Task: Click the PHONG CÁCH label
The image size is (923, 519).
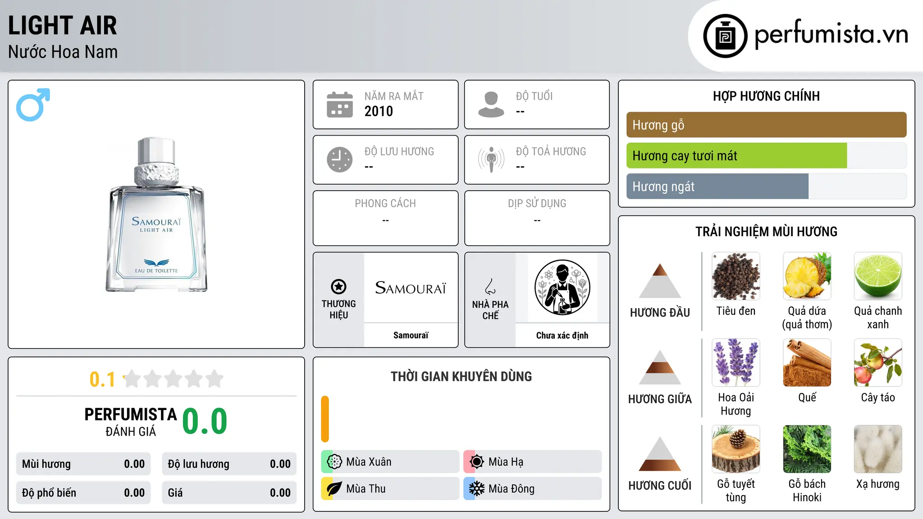Action: tap(385, 204)
